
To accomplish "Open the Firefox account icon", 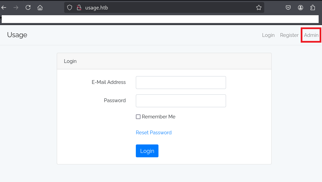I will pos(300,7).
